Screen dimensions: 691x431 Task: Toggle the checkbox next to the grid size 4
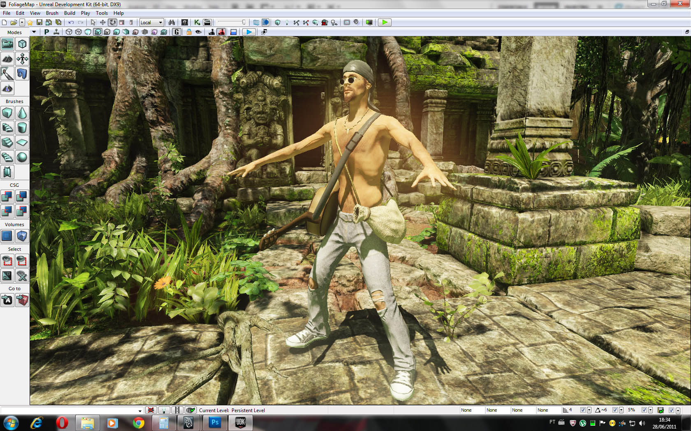click(x=582, y=410)
